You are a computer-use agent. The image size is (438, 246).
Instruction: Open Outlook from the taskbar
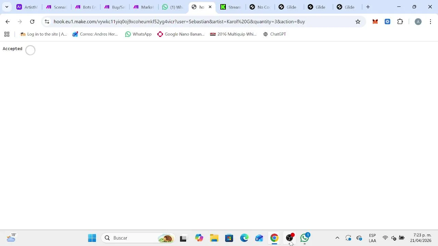point(259,238)
